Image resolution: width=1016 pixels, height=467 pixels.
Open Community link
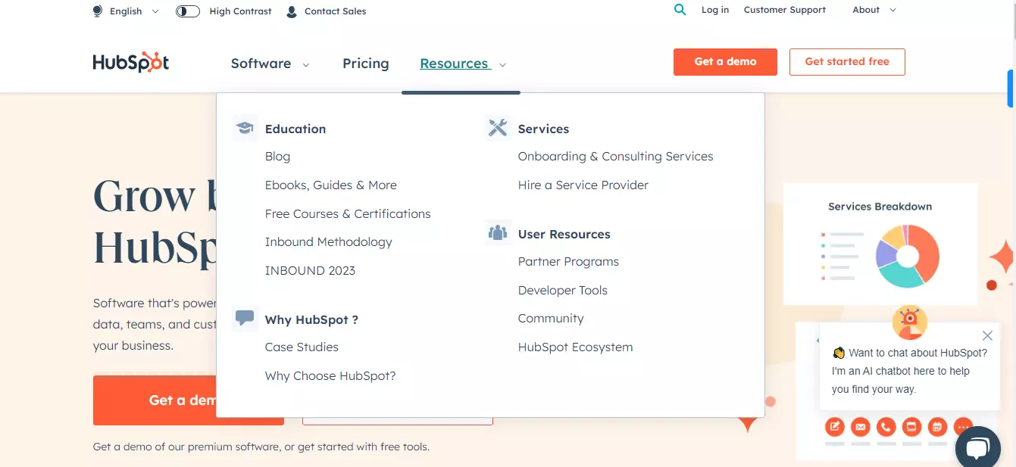pyautogui.click(x=551, y=319)
